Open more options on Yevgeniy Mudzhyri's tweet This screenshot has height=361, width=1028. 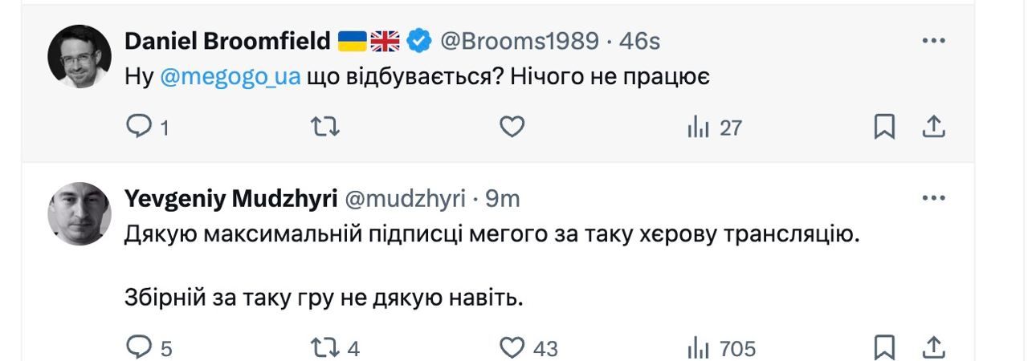point(932,197)
